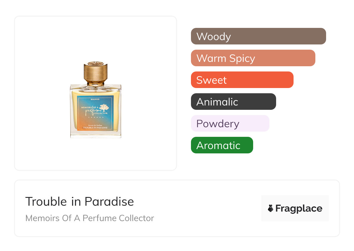Screen dimensions: 354x251
Task: Click MALDIVES text on the bottle label
Action: tap(96, 99)
